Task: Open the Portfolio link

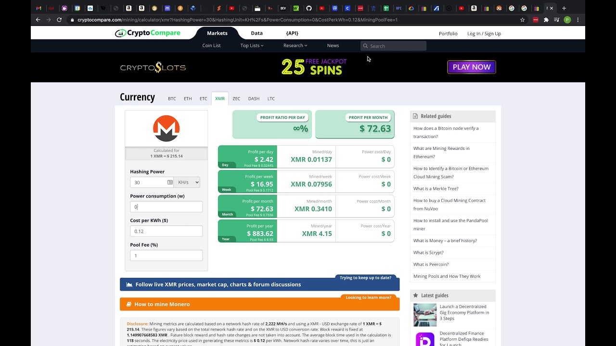Action: tap(448, 34)
